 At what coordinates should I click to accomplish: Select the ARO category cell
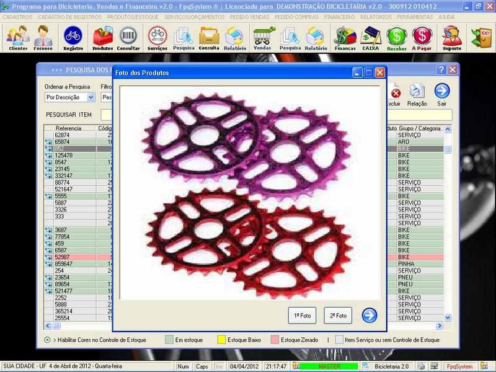point(420,142)
